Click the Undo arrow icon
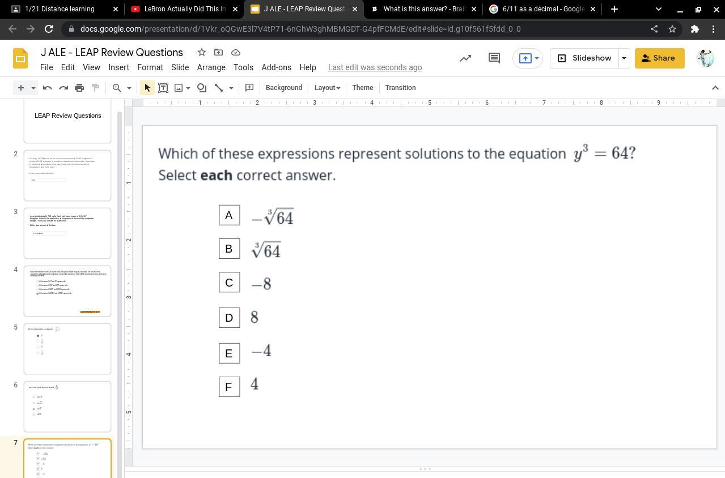The width and height of the screenshot is (725, 478). (x=48, y=88)
